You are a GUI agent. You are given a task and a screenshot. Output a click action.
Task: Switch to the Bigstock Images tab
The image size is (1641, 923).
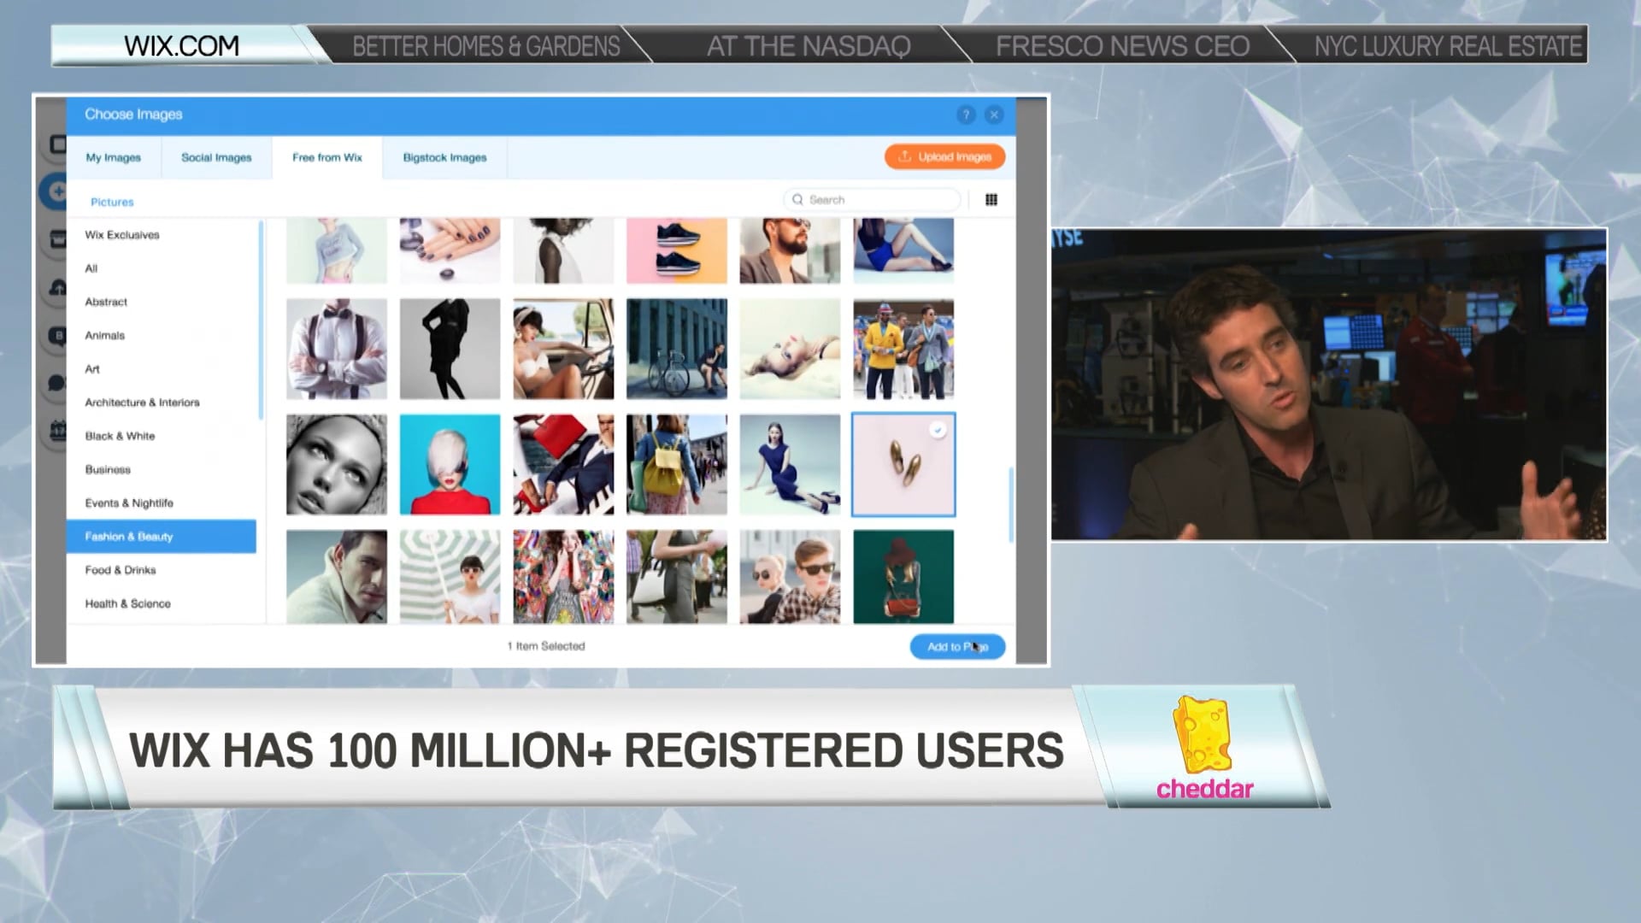(x=444, y=157)
